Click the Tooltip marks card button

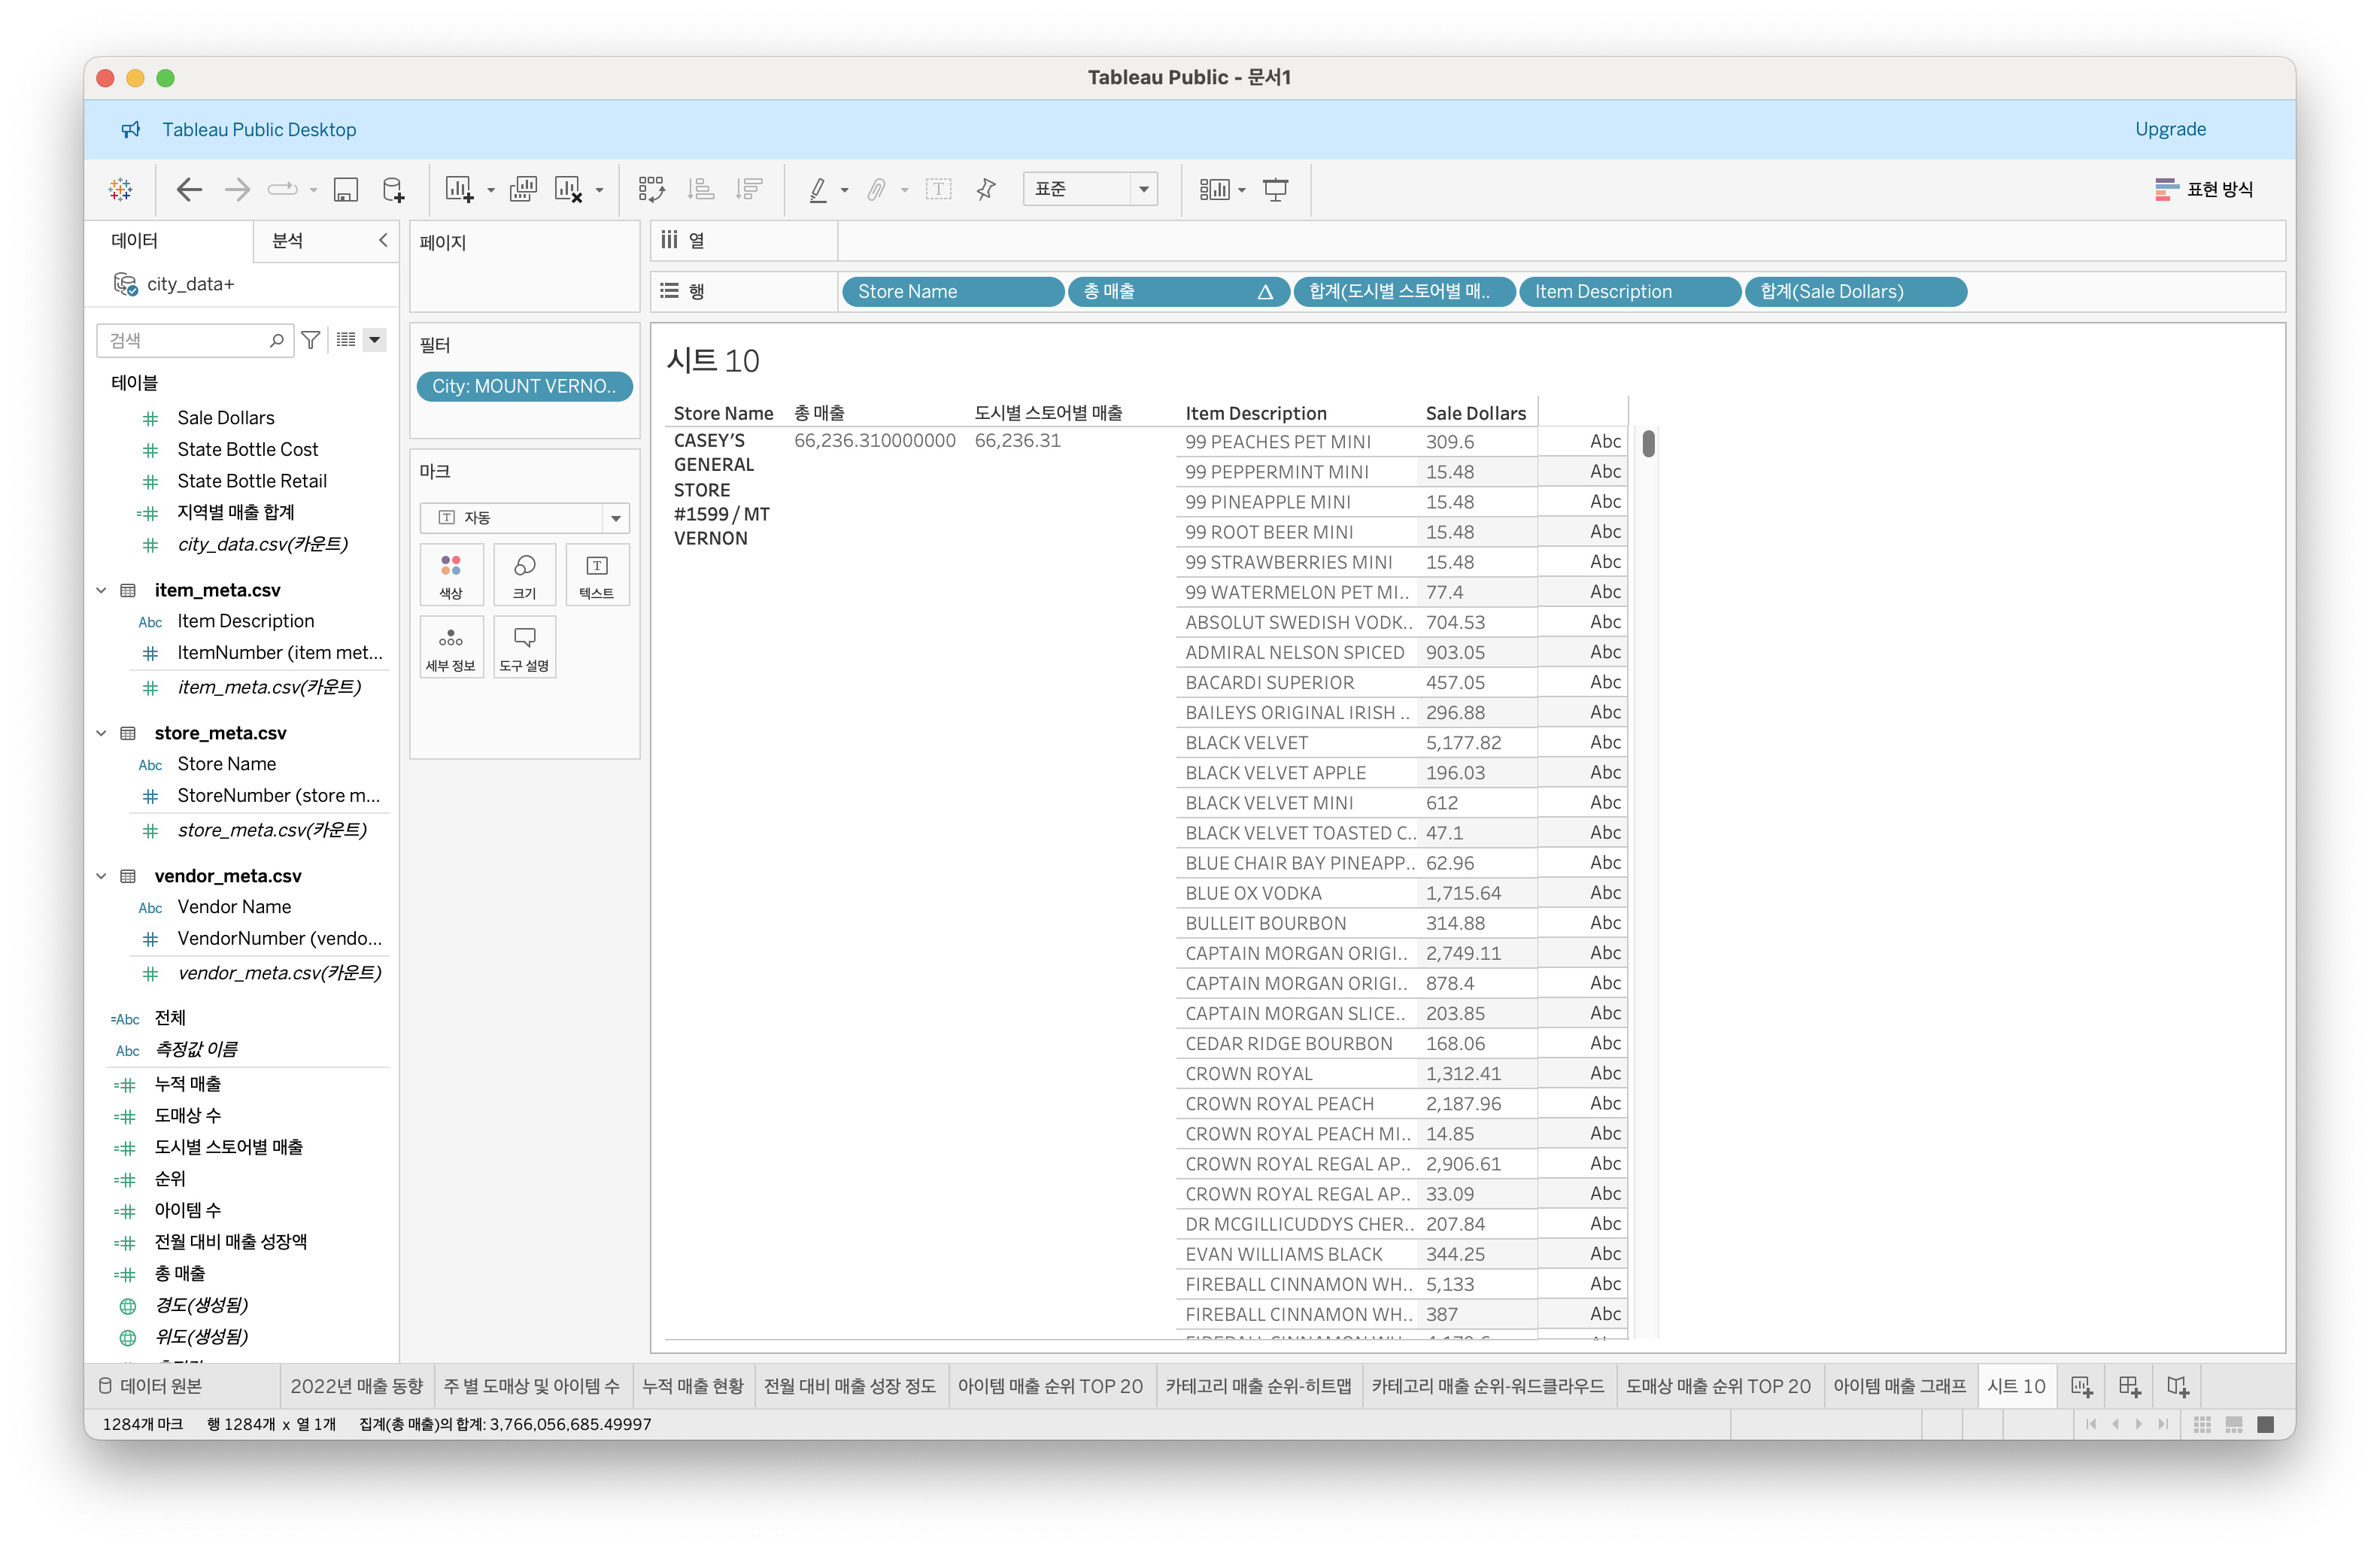(x=524, y=647)
